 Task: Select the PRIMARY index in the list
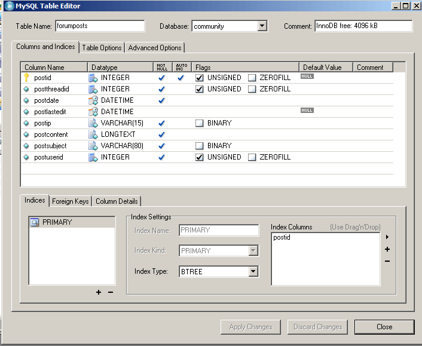[x=72, y=222]
